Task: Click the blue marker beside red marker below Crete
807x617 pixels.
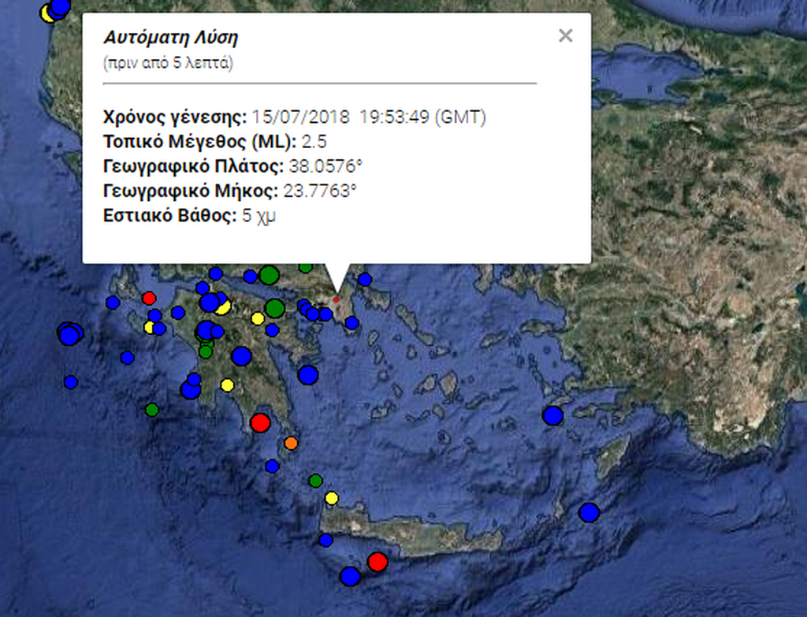Action: click(350, 576)
